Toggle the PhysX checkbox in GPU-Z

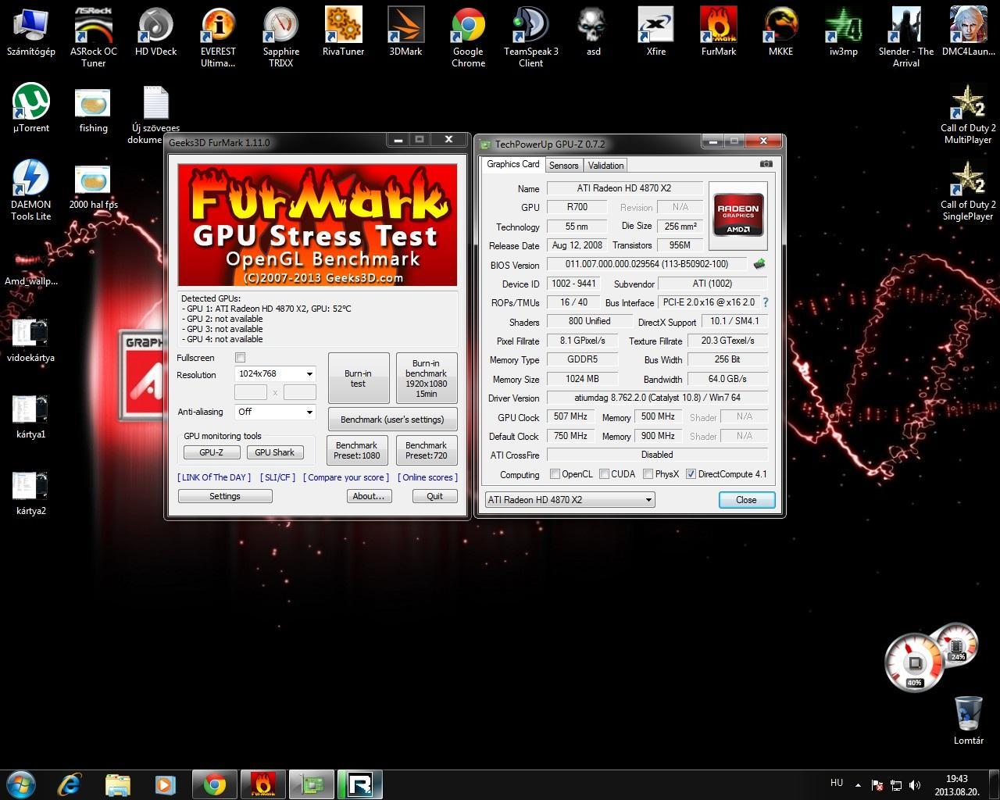[648, 474]
